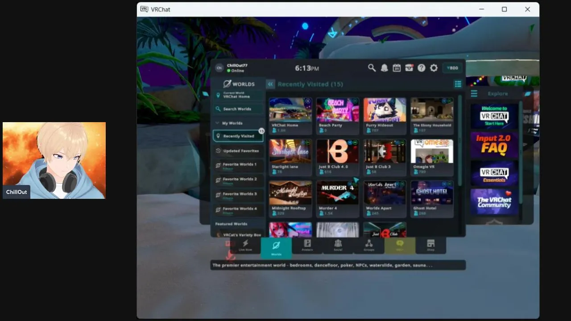Viewport: 571px width, 321px height.
Task: Open VRCat's Variety Box featured world
Action: [238, 235]
